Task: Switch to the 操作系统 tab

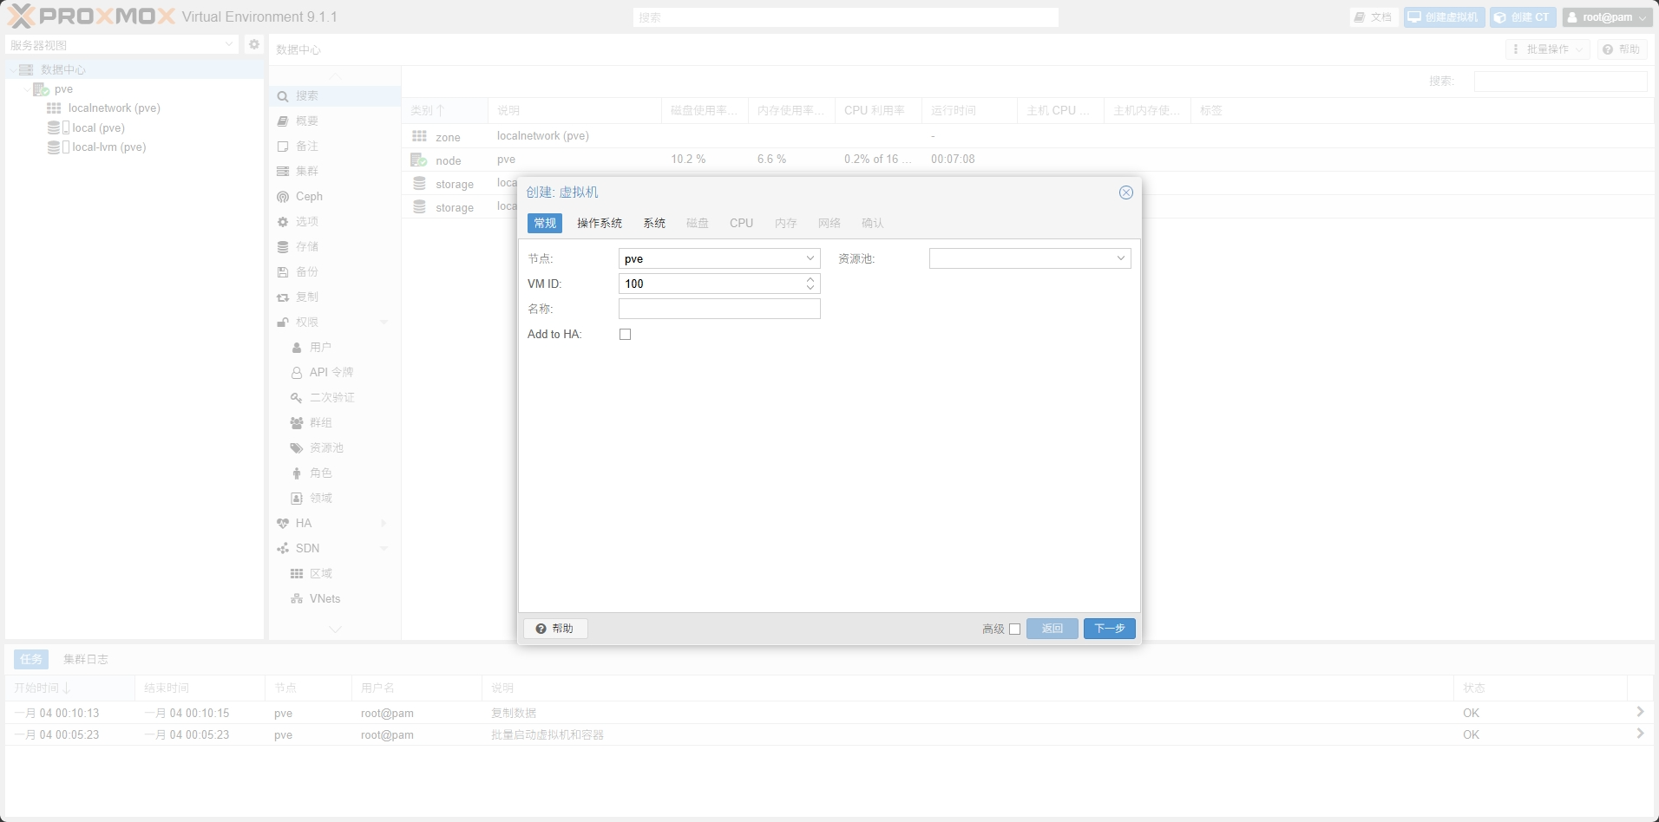Action: (x=600, y=224)
